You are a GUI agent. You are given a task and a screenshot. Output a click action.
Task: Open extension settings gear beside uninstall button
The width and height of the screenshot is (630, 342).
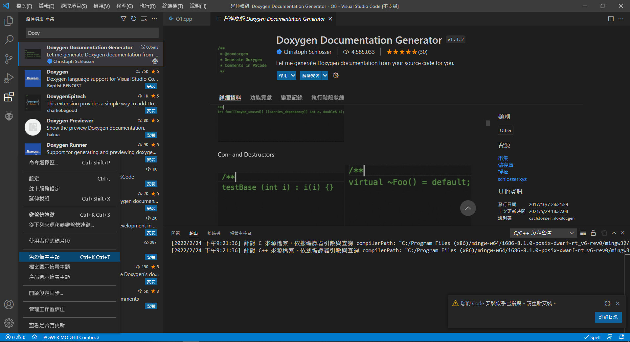coord(336,75)
